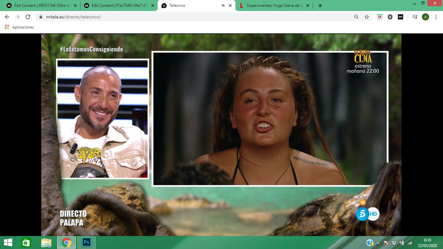Mute the Telecinco tab audio icon

coord(223,5)
